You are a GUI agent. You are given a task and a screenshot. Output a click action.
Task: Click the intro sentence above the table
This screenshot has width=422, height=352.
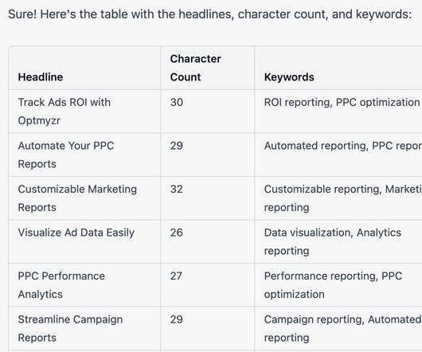[210, 14]
